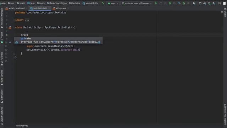Image resolution: width=227 pixels, height=128 pixels.
Task: Close the activity_main.xml tab
Action: (27, 8)
